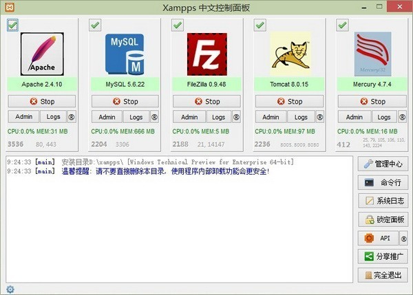Stop the FileZilla 0.9.48 service
Viewport: 413px width, 295px height.
[x=206, y=101]
